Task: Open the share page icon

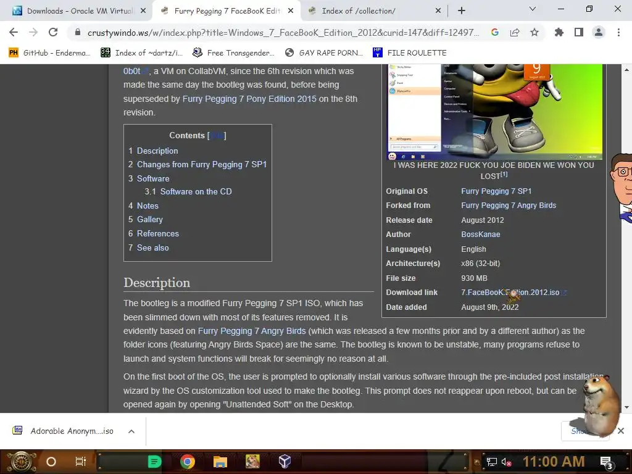Action: click(515, 32)
